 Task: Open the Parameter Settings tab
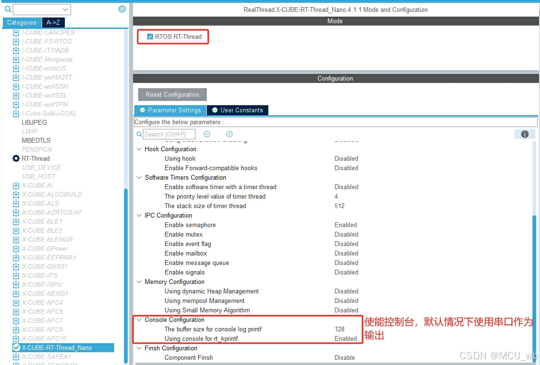(x=170, y=110)
